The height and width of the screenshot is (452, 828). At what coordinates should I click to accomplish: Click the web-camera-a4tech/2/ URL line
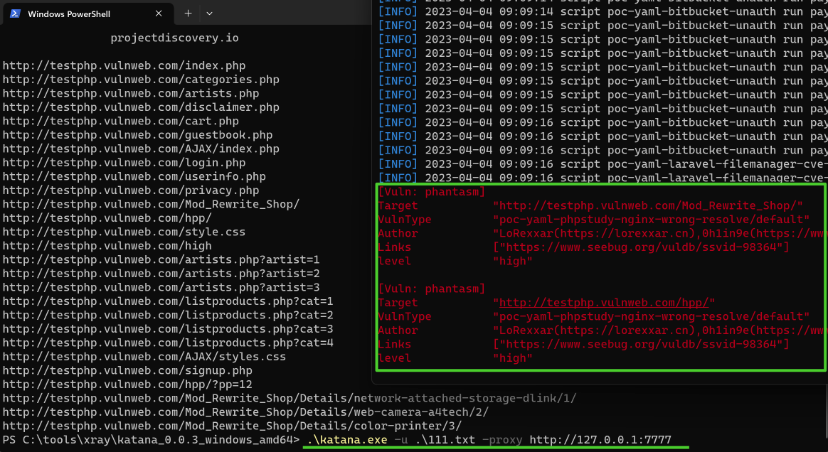(x=245, y=412)
